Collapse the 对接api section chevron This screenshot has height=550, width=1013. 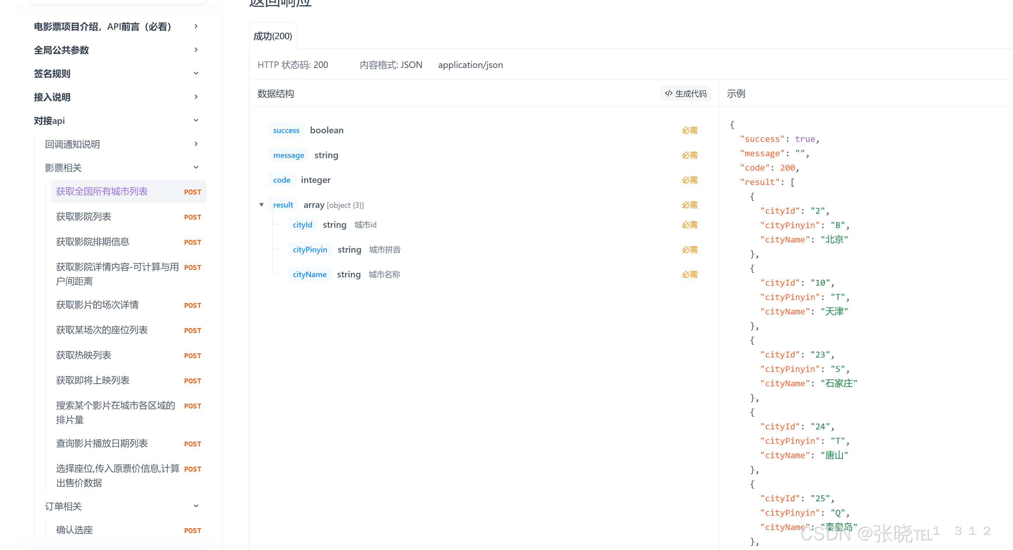pos(196,121)
